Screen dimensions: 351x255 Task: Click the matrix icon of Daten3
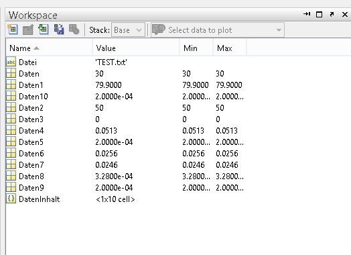coord(11,119)
